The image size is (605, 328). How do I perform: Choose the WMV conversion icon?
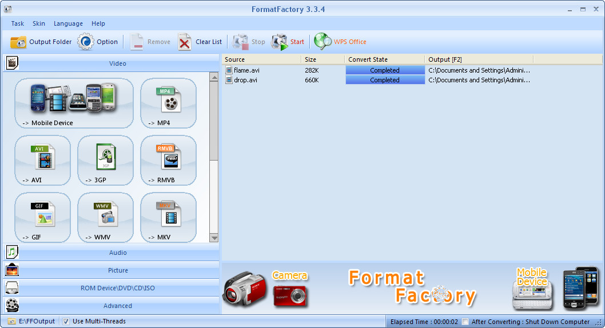(x=106, y=214)
